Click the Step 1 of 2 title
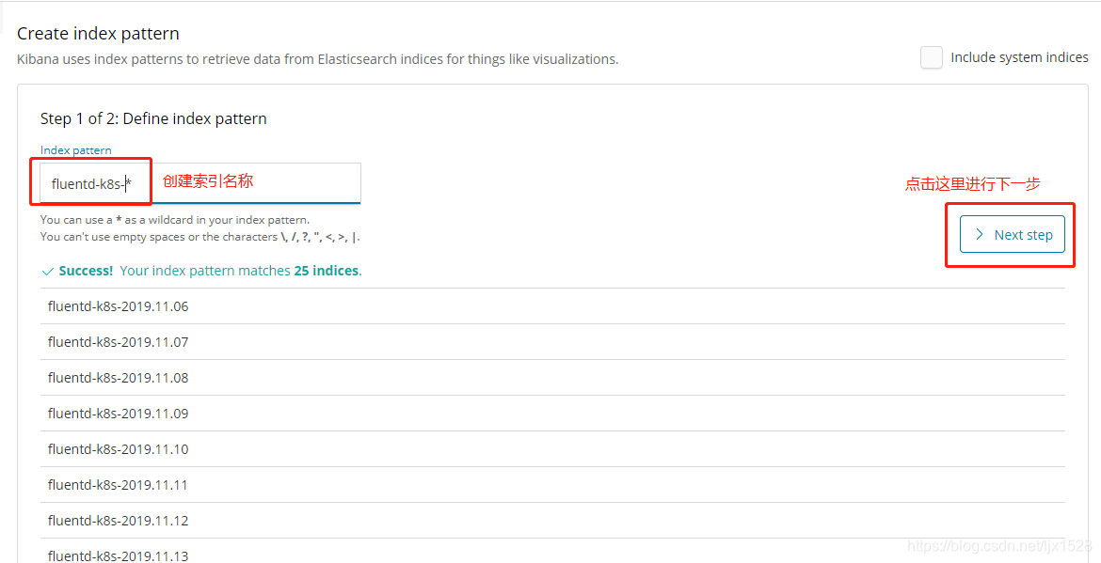The width and height of the screenshot is (1101, 563). tap(153, 118)
